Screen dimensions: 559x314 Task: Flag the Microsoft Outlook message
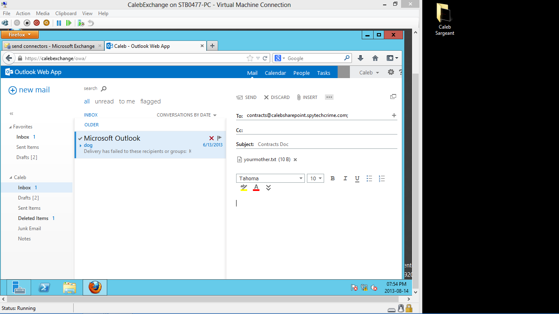click(x=220, y=138)
